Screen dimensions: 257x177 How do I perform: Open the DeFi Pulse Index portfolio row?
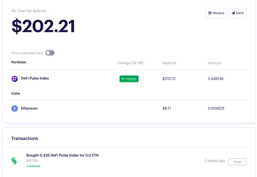click(x=129, y=79)
